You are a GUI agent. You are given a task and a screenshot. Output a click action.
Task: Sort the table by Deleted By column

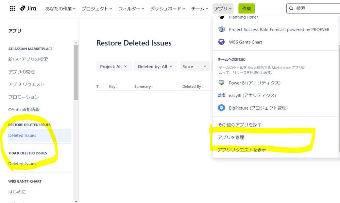(193, 87)
